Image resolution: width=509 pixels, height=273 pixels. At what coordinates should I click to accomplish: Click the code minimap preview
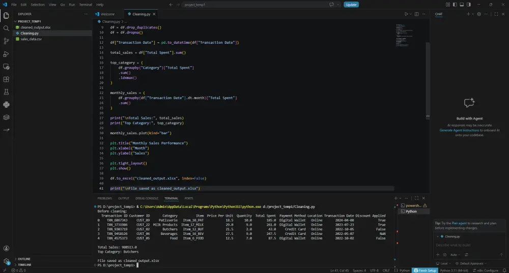pos(404,35)
